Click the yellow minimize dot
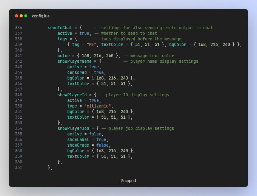The height and width of the screenshot is (196, 257). (21, 16)
